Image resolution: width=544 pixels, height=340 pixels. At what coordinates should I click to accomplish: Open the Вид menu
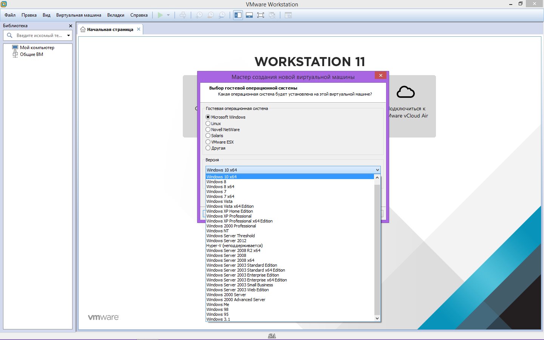tap(46, 15)
